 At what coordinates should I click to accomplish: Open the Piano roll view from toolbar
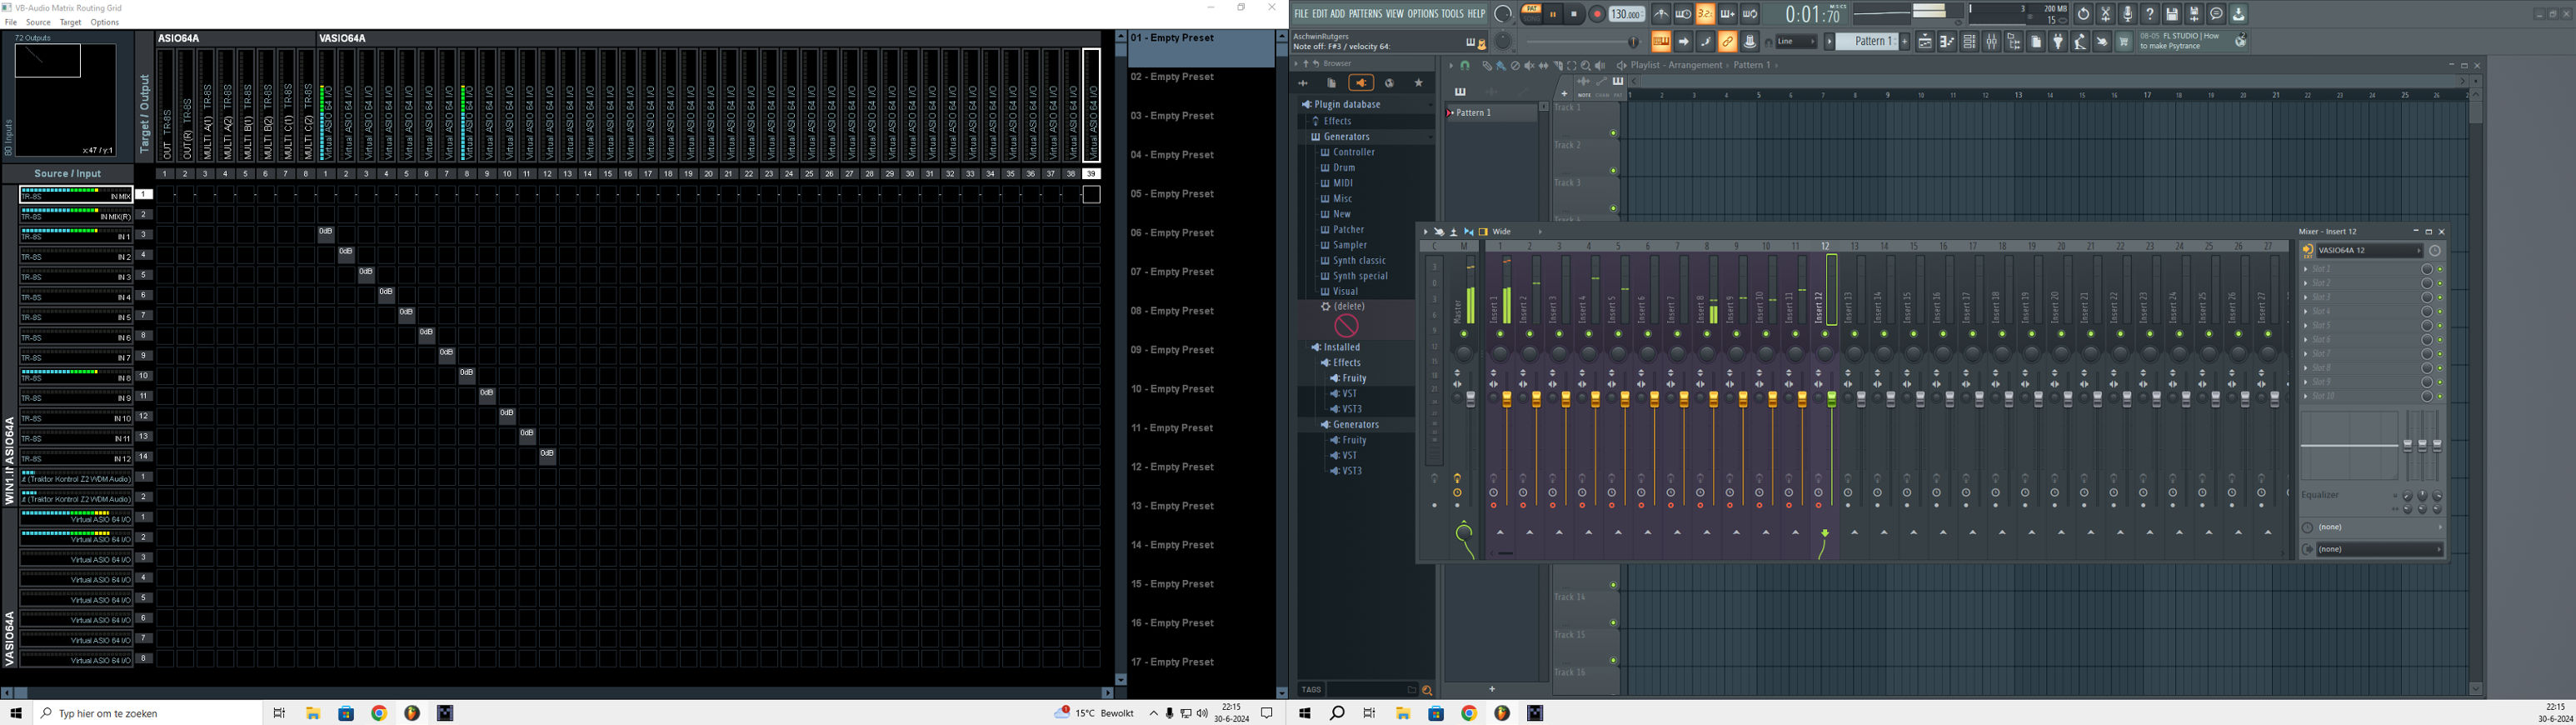click(1947, 41)
